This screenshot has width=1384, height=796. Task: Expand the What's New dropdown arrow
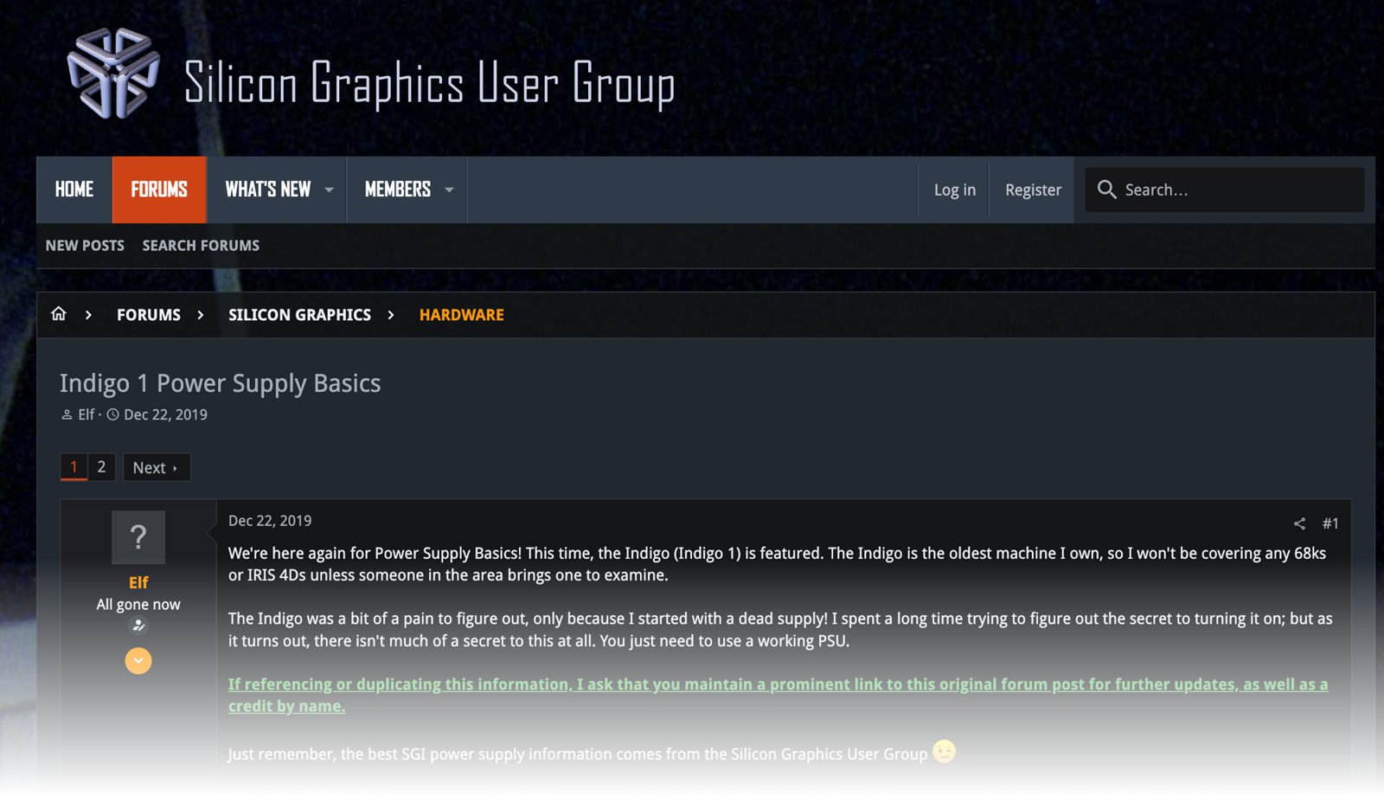[x=329, y=189]
